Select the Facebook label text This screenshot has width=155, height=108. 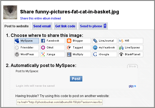pyautogui.click(x=53, y=41)
